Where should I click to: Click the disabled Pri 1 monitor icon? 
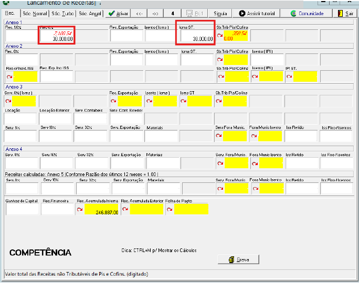[189, 14]
